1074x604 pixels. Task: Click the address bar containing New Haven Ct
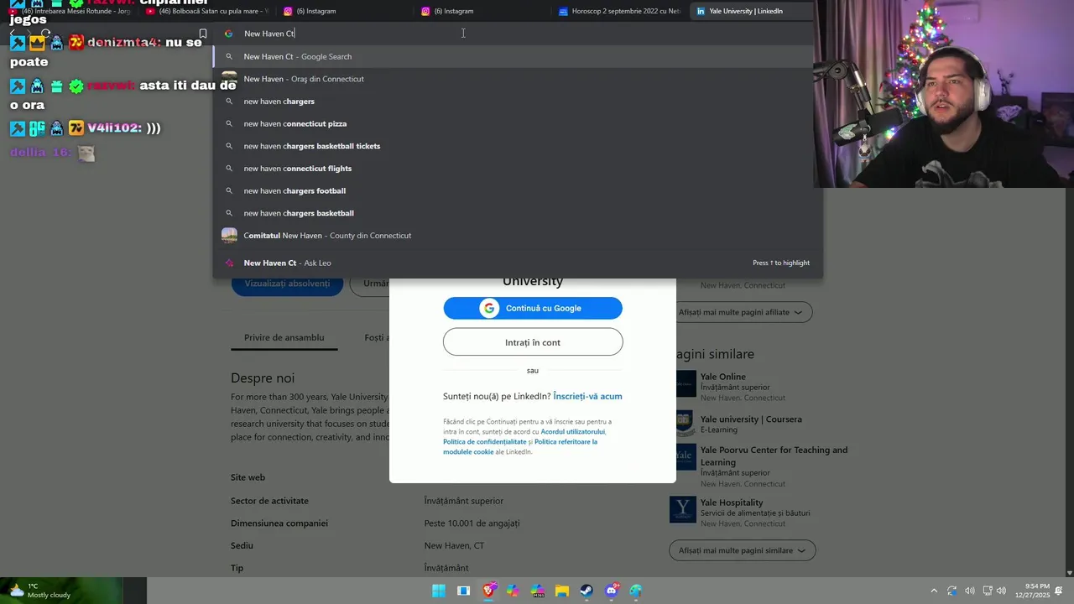tap(514, 34)
